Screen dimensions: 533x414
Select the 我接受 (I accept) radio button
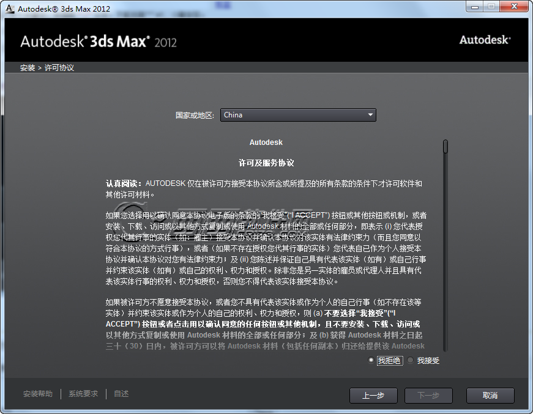coord(410,360)
